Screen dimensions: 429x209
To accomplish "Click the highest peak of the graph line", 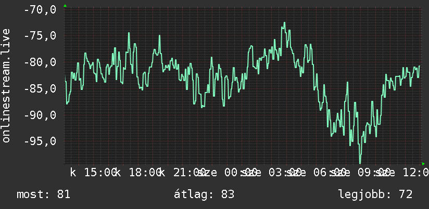I will (285, 23).
